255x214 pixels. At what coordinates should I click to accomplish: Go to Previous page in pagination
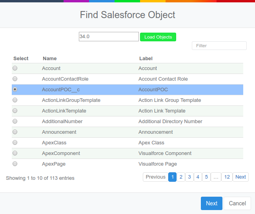point(155,177)
